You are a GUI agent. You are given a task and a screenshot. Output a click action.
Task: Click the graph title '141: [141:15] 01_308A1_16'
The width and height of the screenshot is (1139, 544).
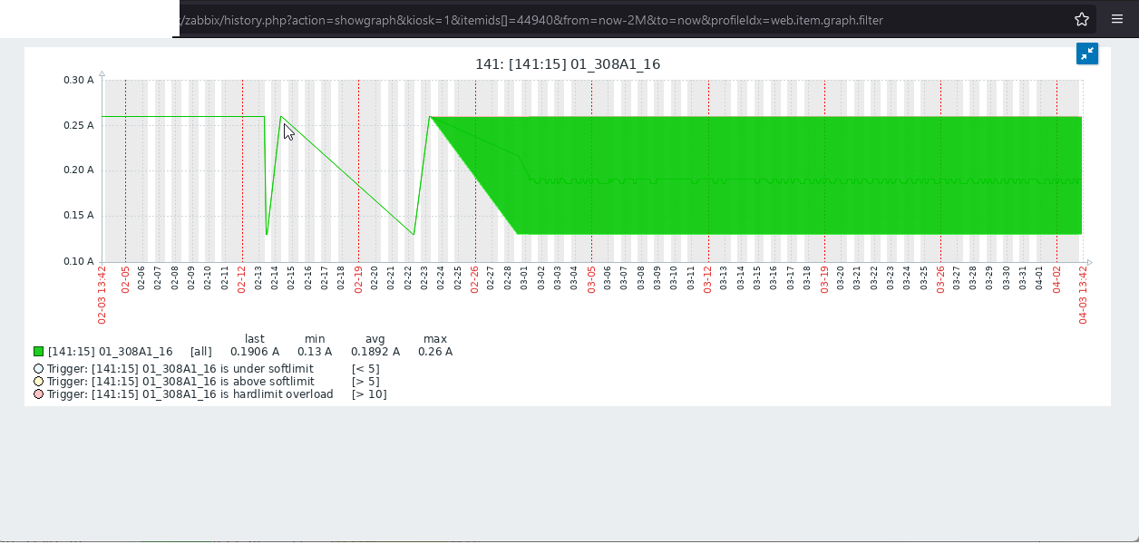[x=568, y=64]
